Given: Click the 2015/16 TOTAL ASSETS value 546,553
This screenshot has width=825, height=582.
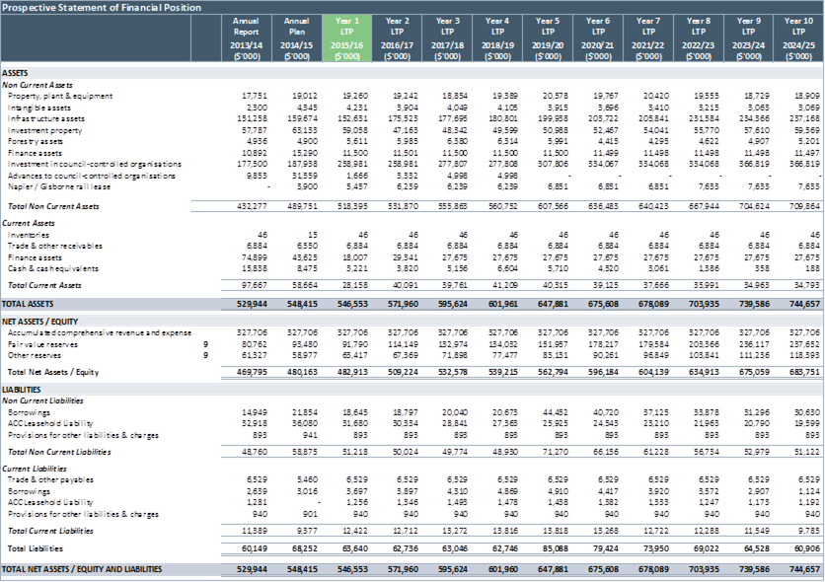Looking at the screenshot, I should [352, 304].
